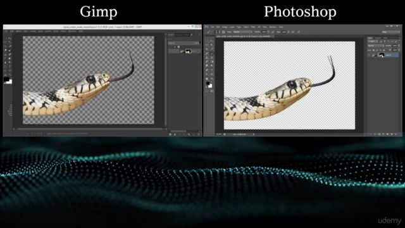Click delete layer icon in GIMP layers dock

pyautogui.click(x=198, y=134)
